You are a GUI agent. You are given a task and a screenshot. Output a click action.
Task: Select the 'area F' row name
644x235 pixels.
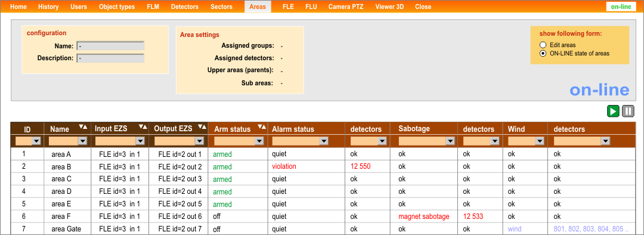click(x=61, y=217)
